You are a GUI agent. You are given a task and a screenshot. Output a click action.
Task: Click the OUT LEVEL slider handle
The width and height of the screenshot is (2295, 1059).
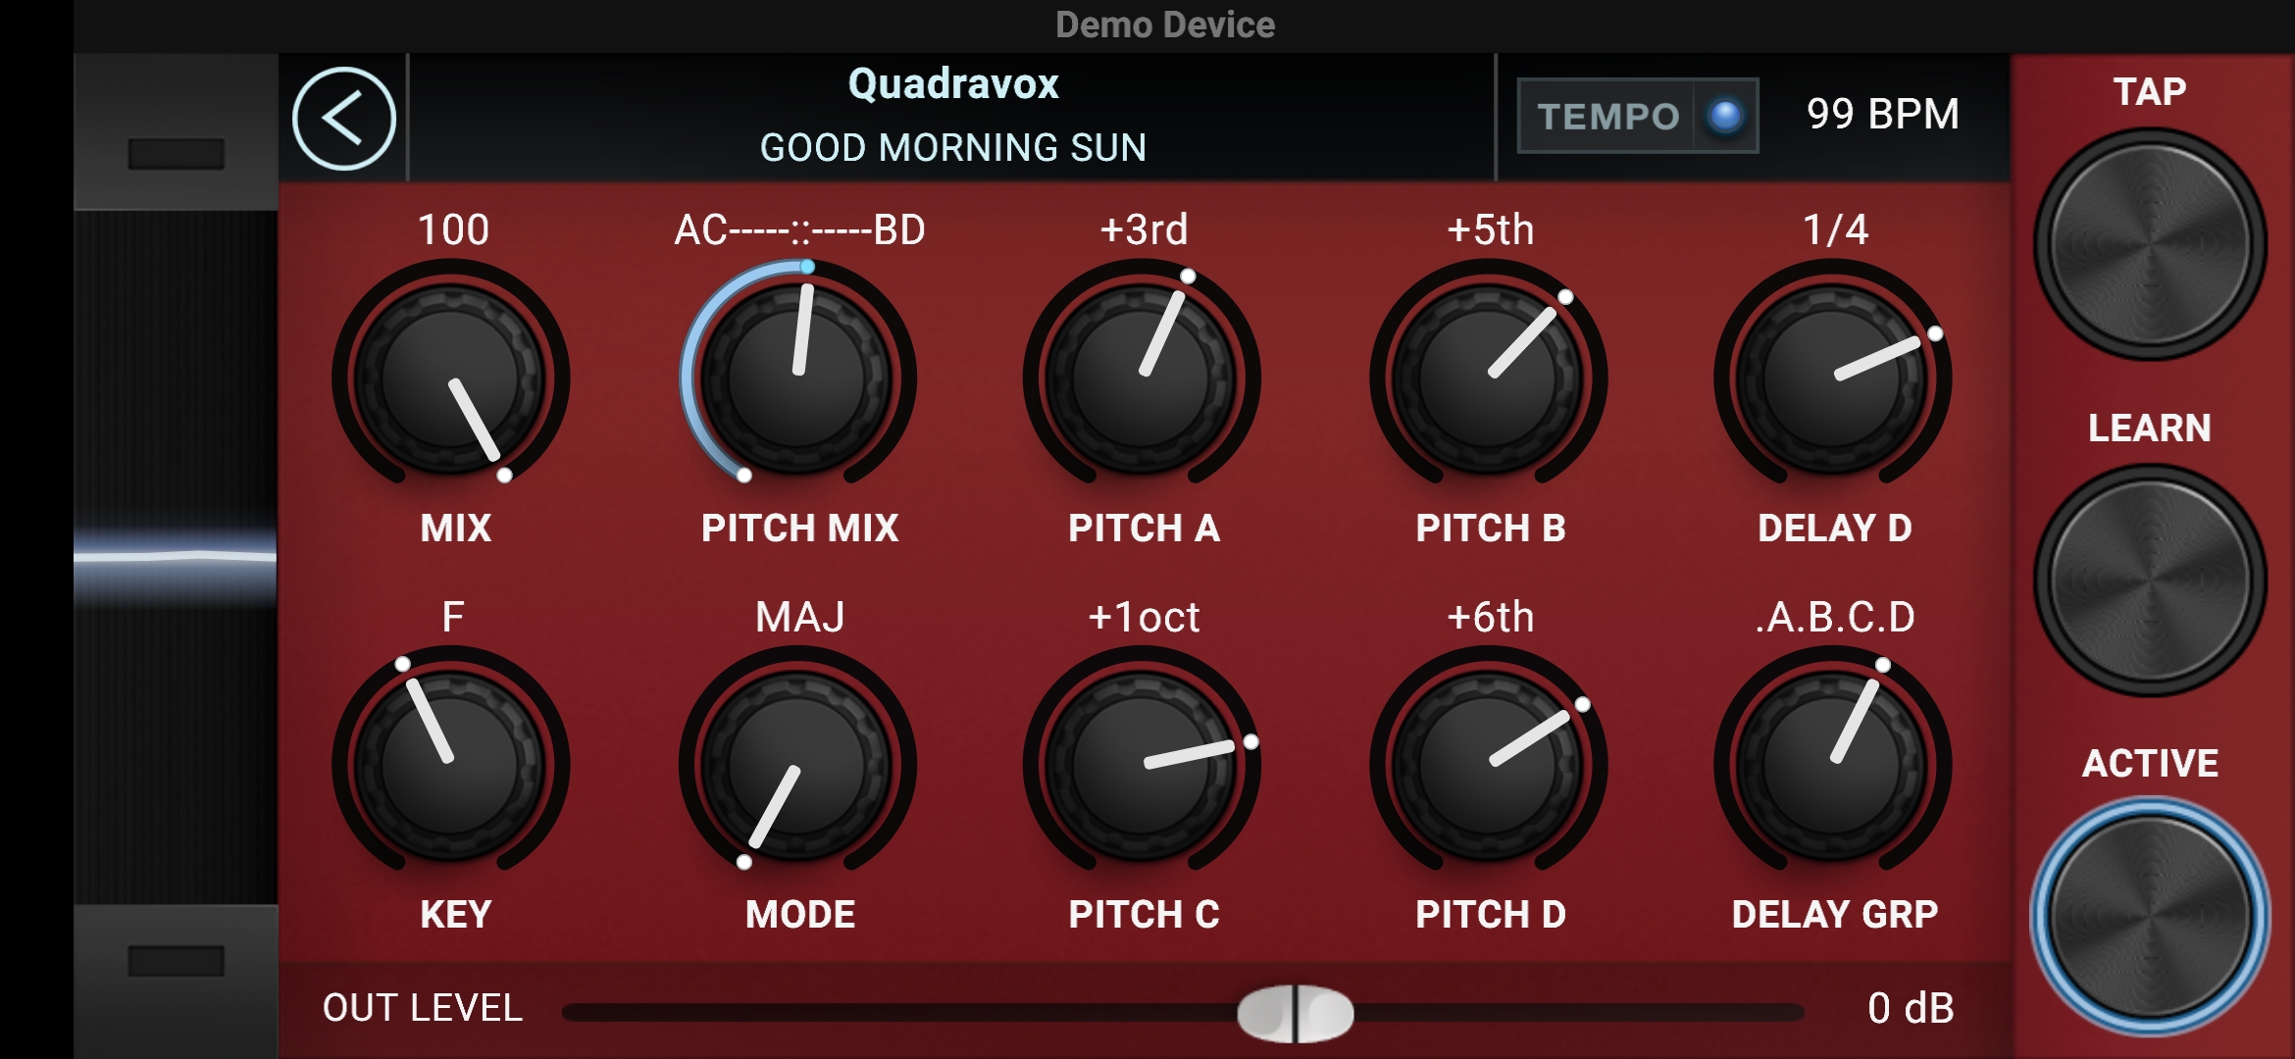tap(1296, 1014)
